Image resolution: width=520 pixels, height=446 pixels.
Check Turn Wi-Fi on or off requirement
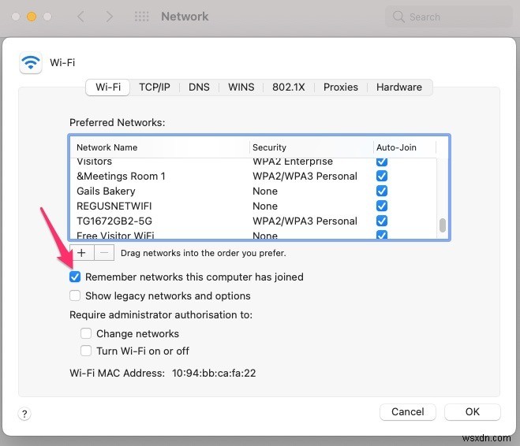point(86,351)
